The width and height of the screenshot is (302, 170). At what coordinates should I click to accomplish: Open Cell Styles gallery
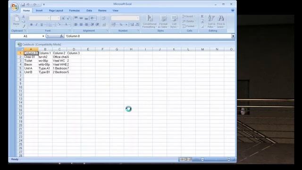174,22
